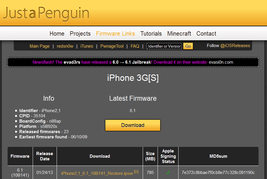This screenshot has height=179, width=267.
Task: Click the Download column header
Action: [x=100, y=156]
